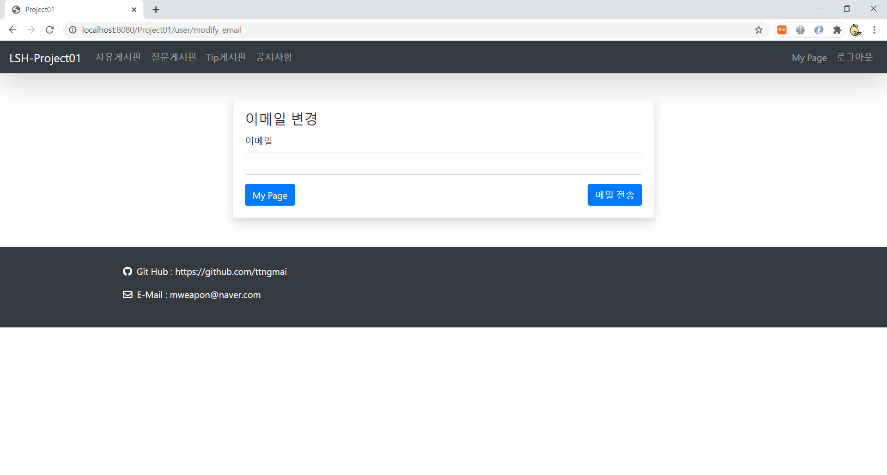887x475 pixels.
Task: Minimize the browser window
Action: (821, 9)
